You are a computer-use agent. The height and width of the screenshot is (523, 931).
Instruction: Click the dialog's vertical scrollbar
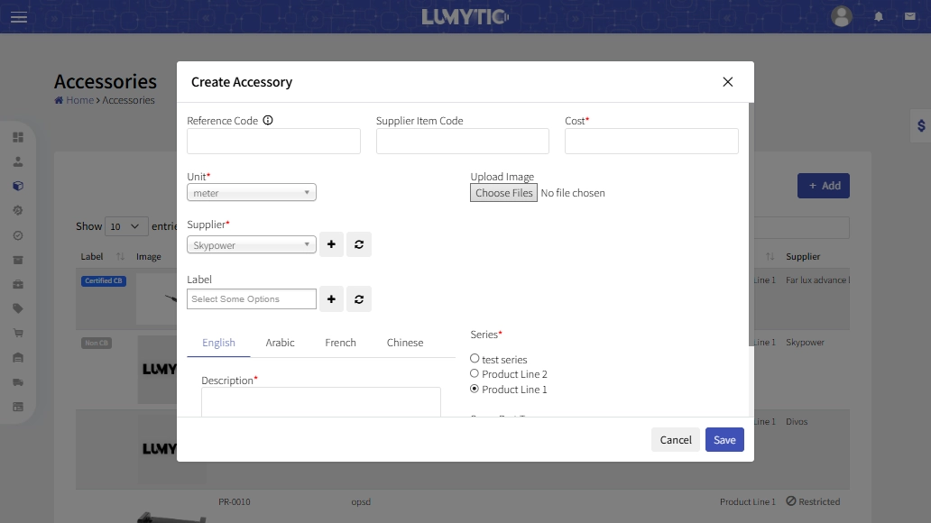tap(751, 225)
